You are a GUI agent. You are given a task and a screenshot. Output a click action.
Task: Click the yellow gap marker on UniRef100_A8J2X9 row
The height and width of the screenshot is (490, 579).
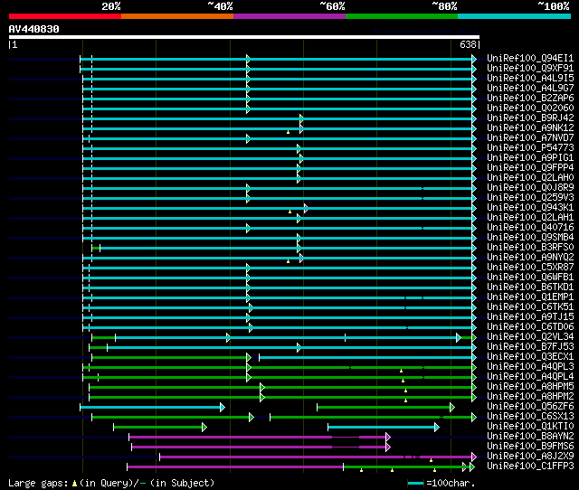[431, 460]
